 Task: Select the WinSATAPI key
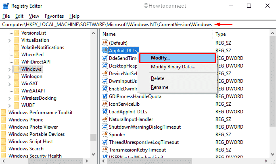[x=33, y=91]
